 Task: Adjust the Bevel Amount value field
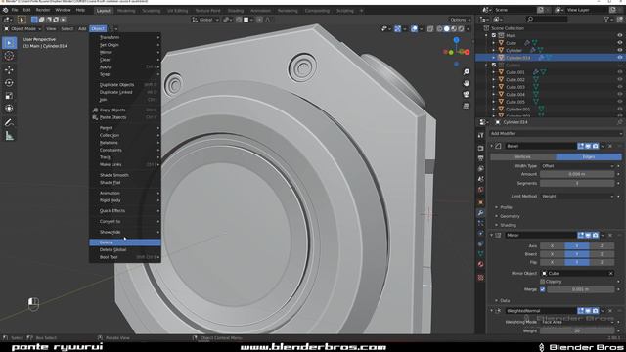click(x=577, y=174)
